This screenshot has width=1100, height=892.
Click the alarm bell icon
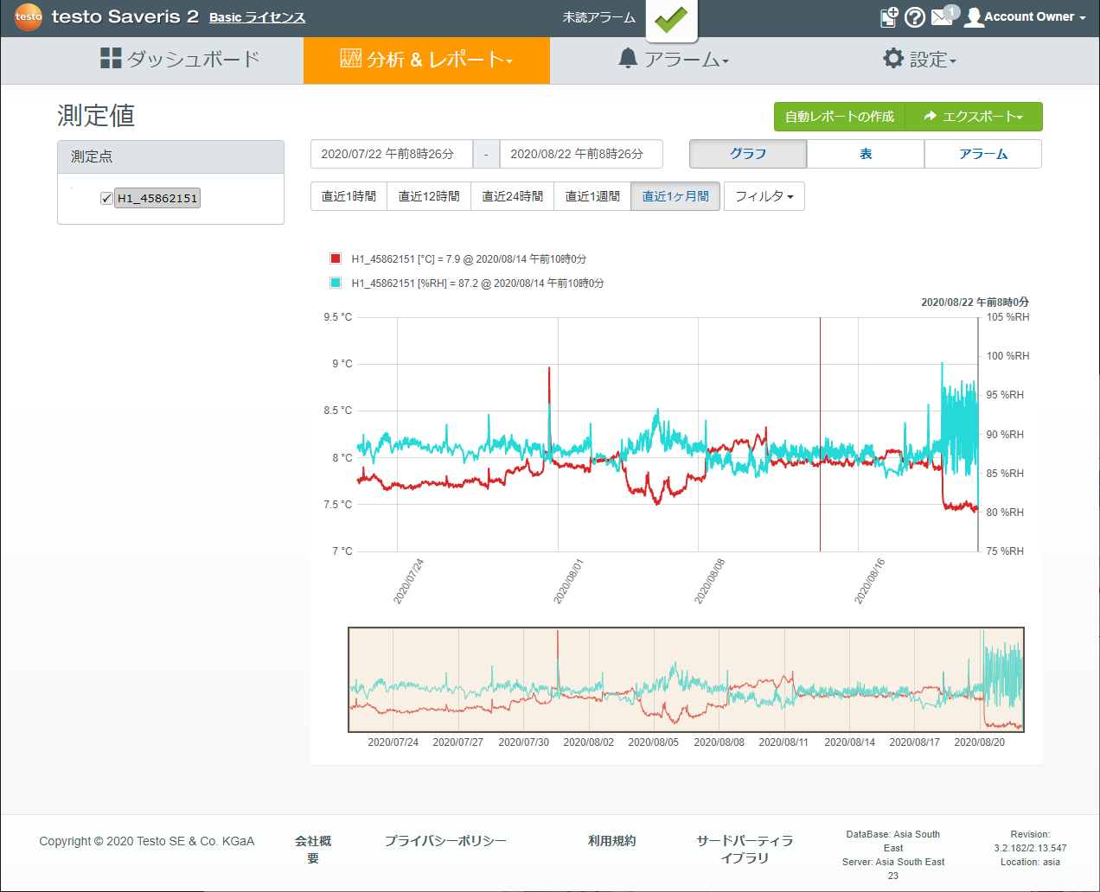(629, 59)
